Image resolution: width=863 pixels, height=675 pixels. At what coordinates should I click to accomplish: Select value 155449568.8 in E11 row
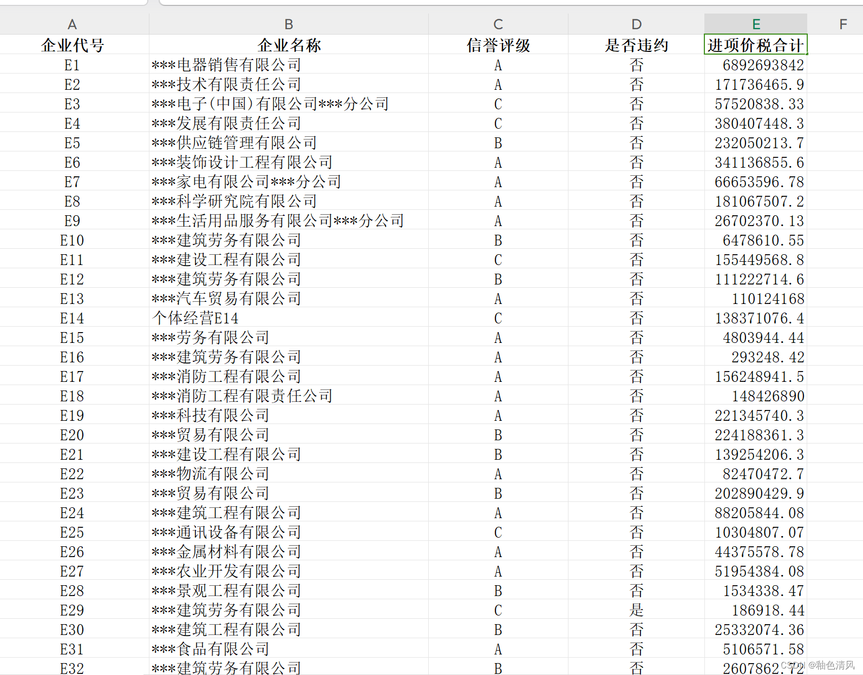(756, 260)
